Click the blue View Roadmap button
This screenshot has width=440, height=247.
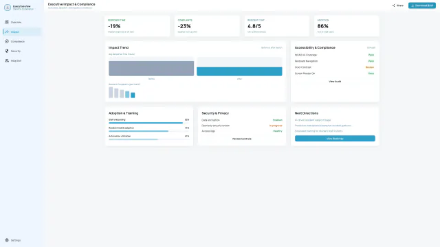tap(335, 139)
